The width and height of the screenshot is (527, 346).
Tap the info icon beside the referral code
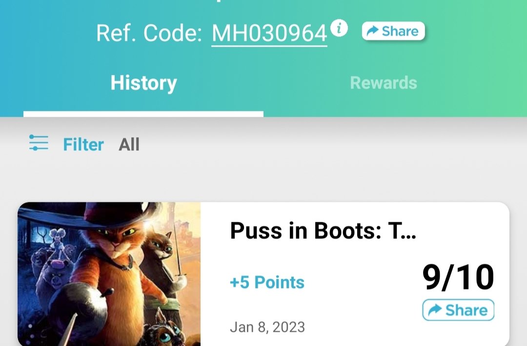pyautogui.click(x=339, y=28)
